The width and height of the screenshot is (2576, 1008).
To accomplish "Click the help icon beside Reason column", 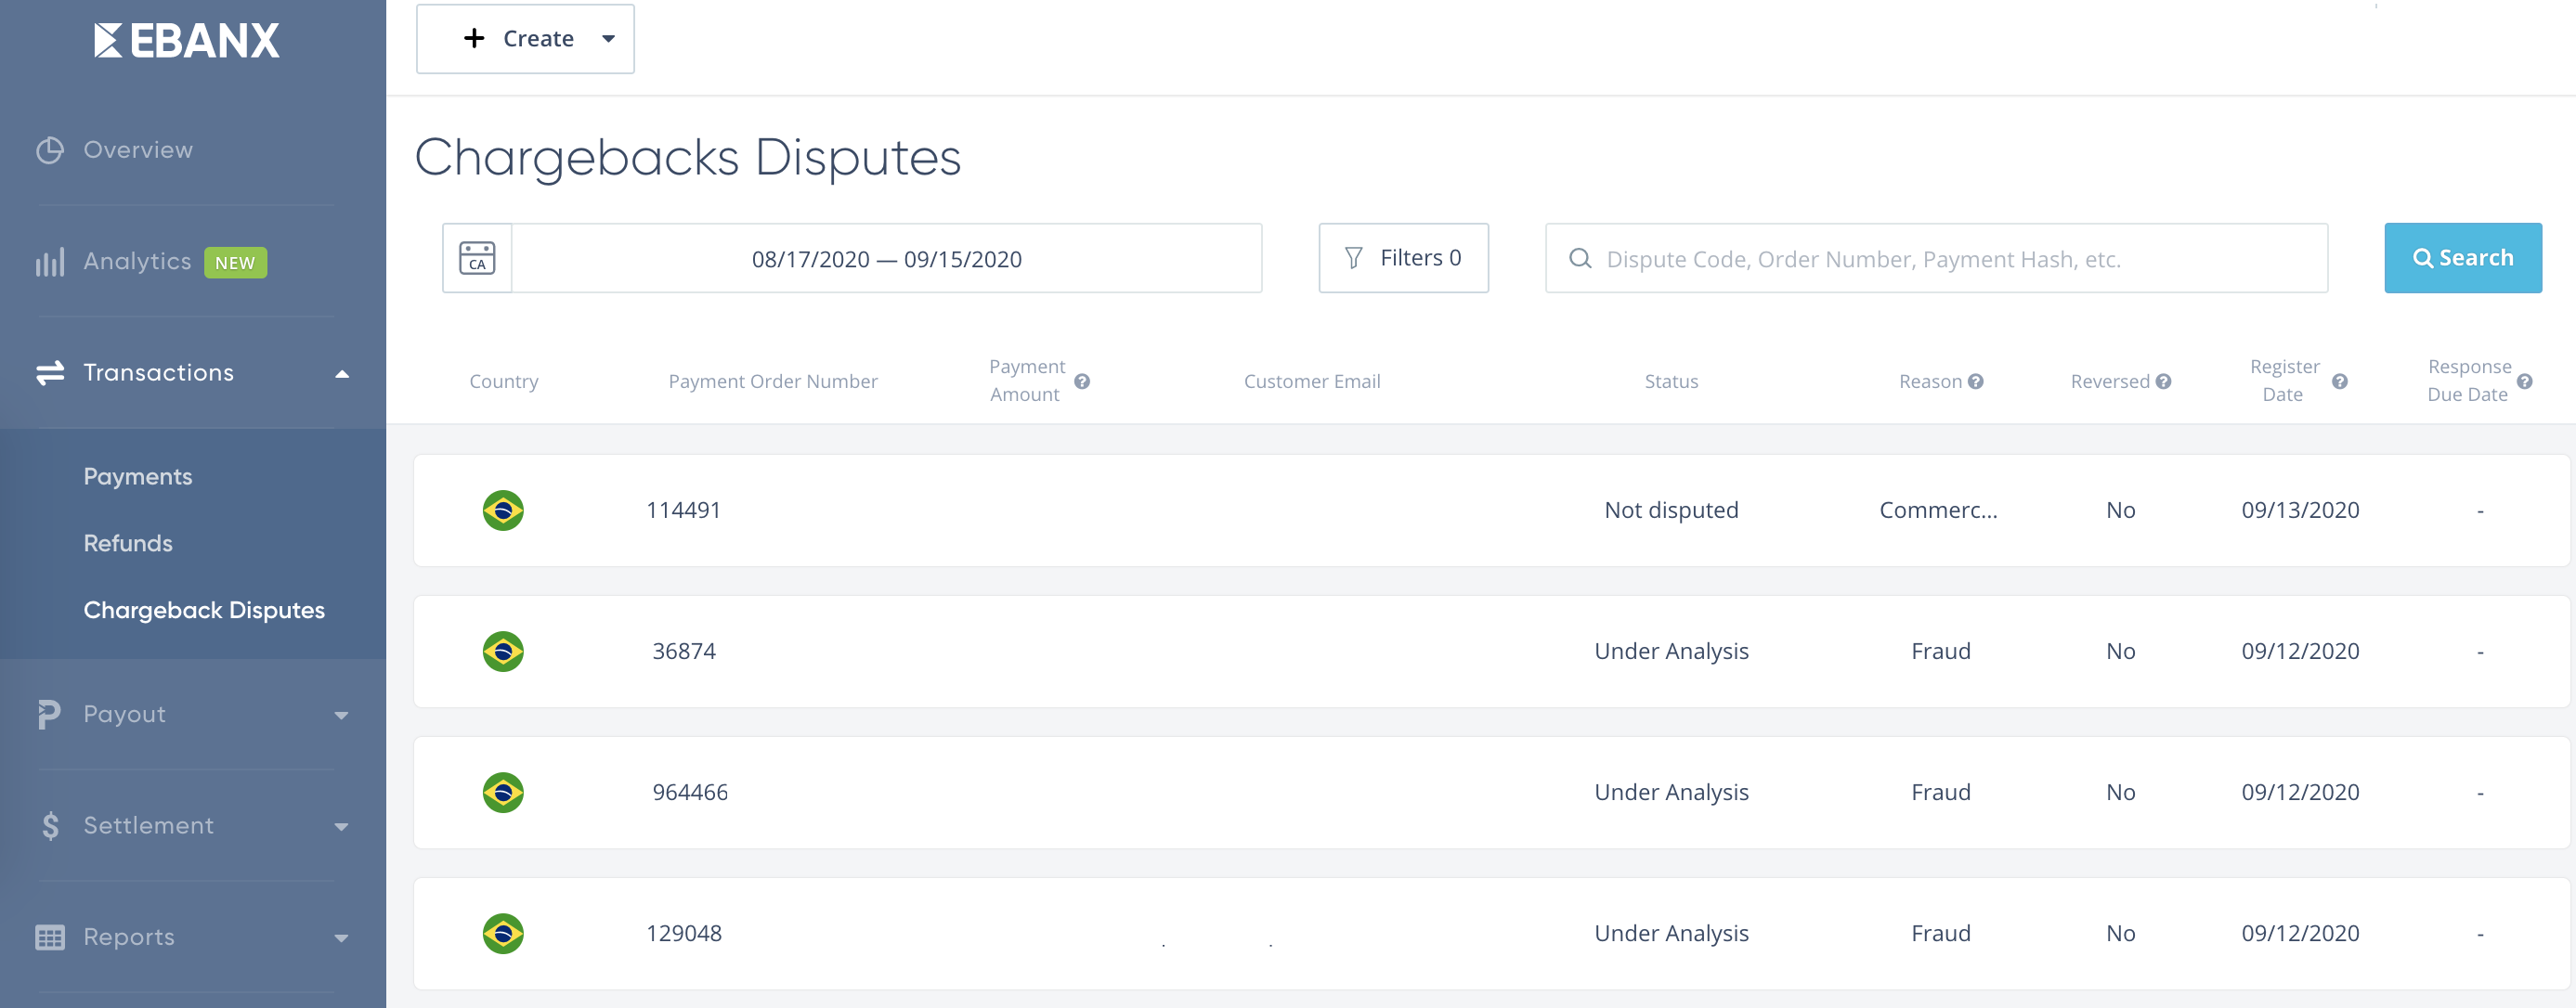I will coord(1975,381).
